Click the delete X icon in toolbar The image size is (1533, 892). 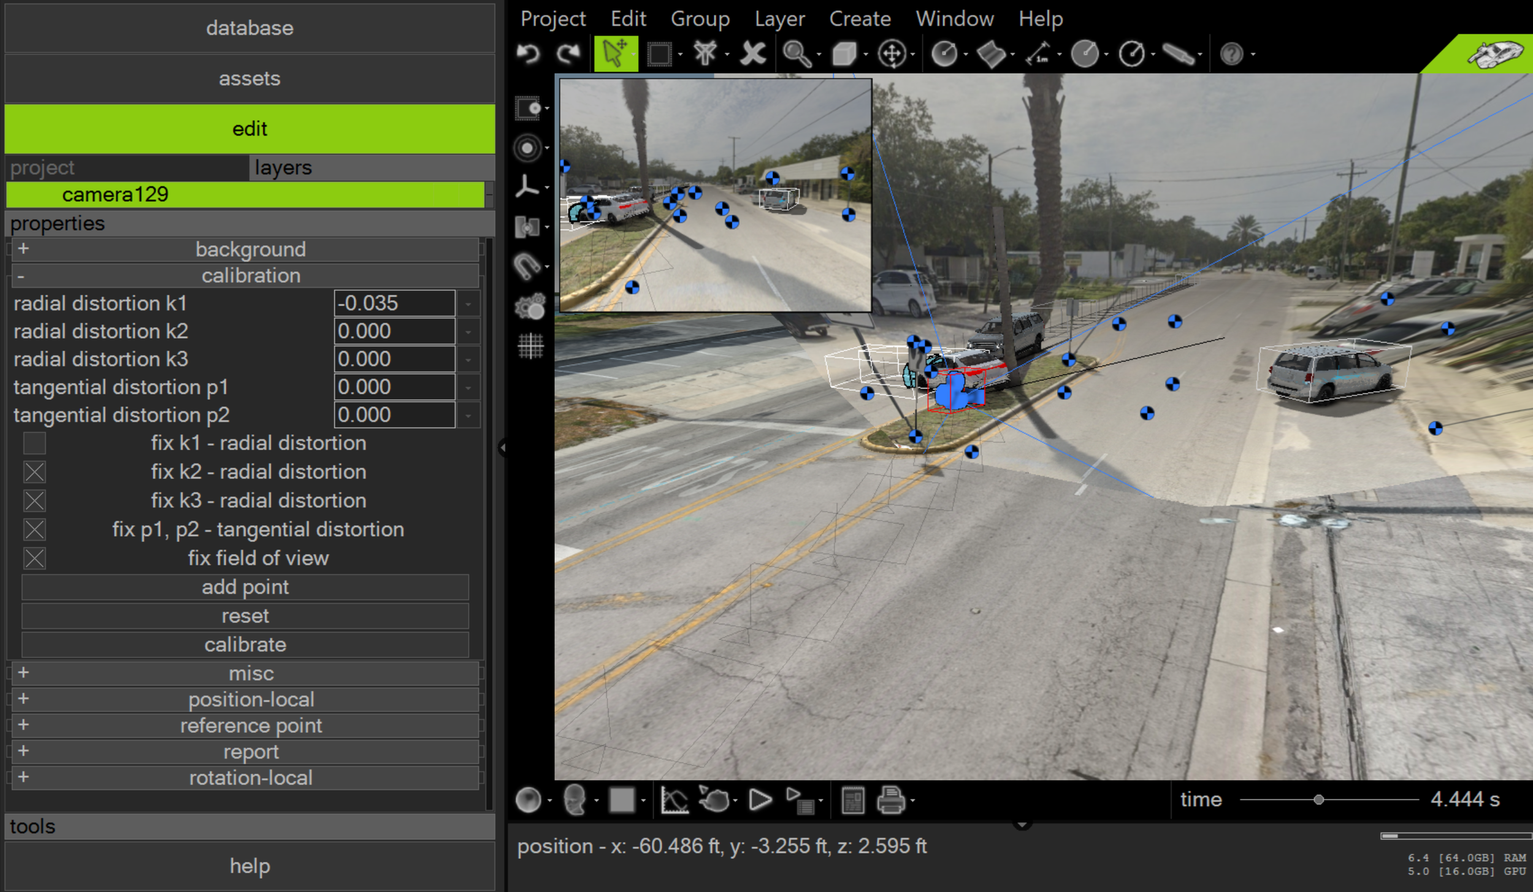(x=752, y=54)
